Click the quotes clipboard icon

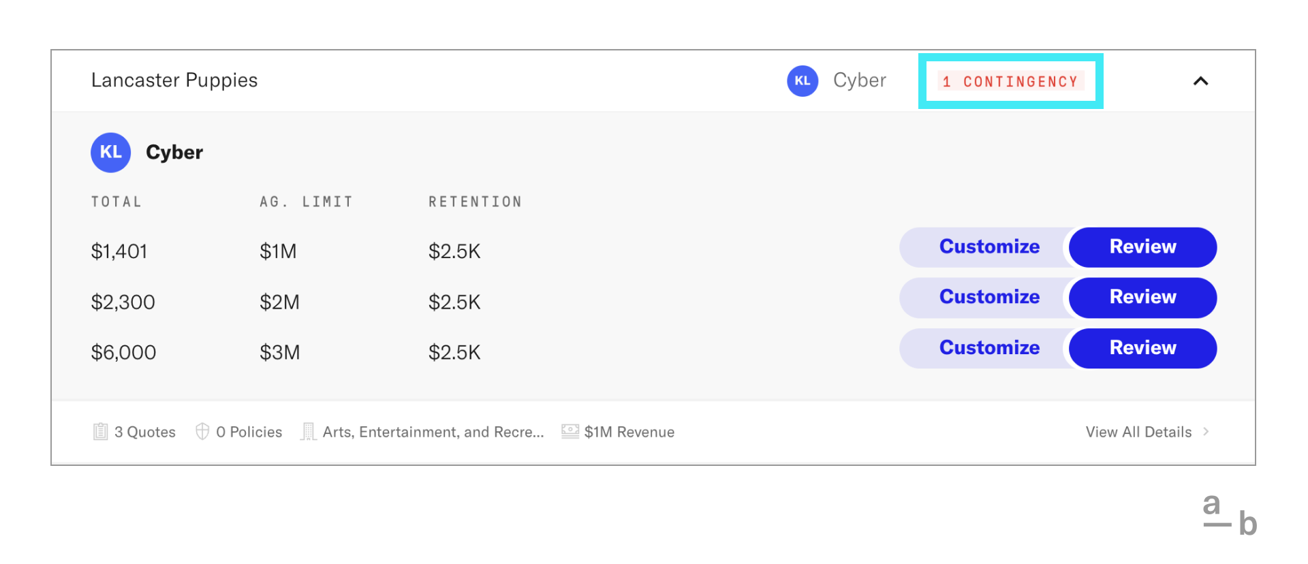click(x=101, y=431)
